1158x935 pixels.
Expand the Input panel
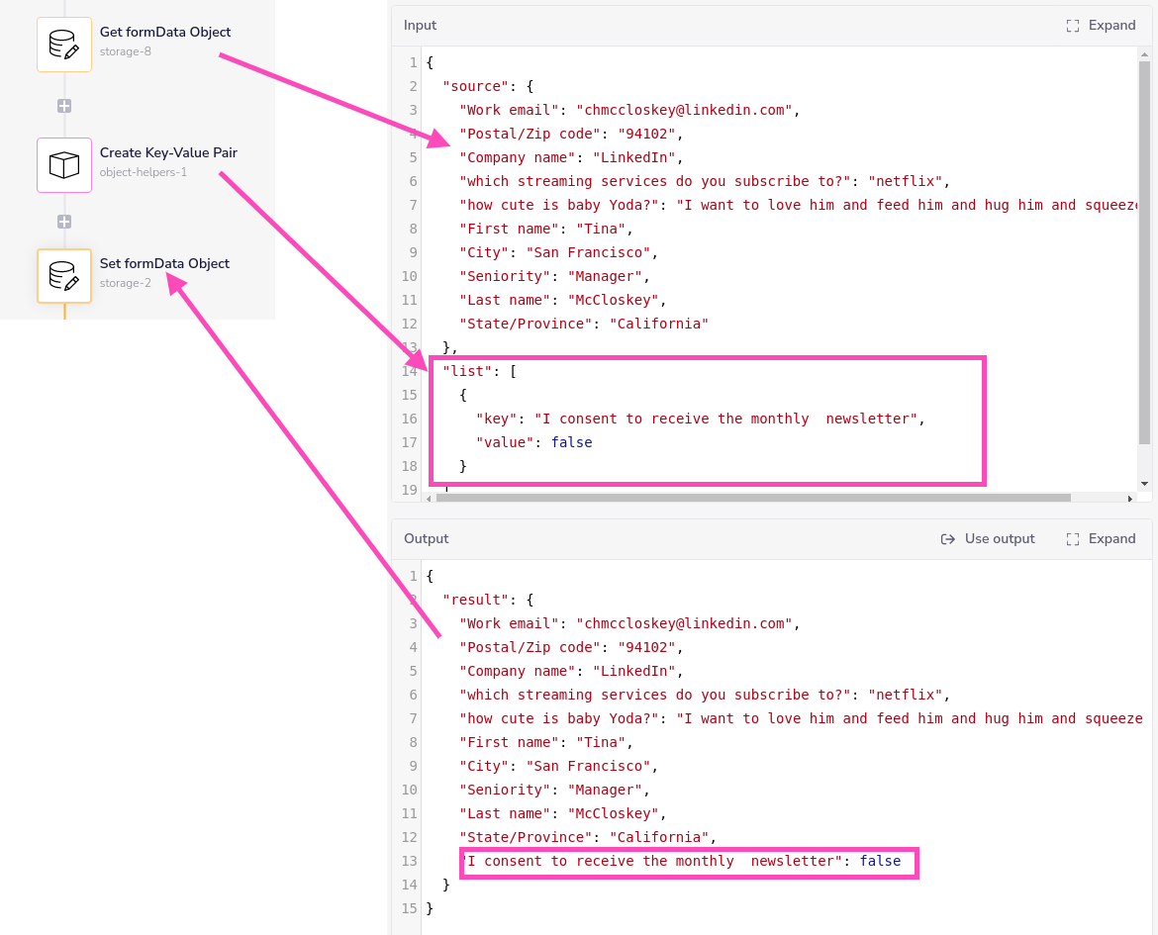[1101, 26]
